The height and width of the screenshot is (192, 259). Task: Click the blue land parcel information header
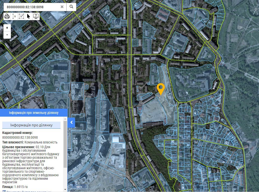coord(34,113)
